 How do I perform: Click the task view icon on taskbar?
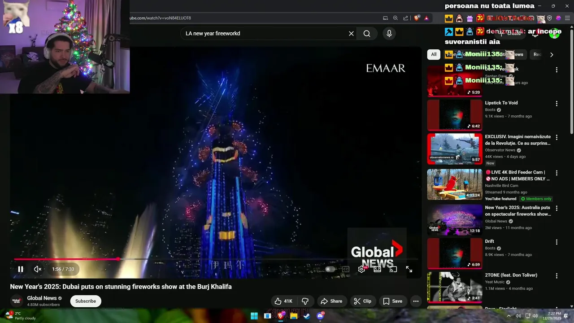[x=267, y=316]
